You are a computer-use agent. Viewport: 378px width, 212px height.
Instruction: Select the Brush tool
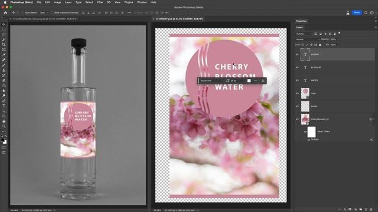click(4, 65)
